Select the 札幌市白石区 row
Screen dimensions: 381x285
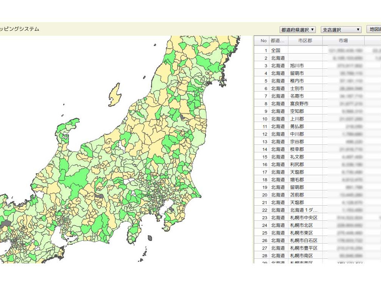pyautogui.click(x=317, y=241)
